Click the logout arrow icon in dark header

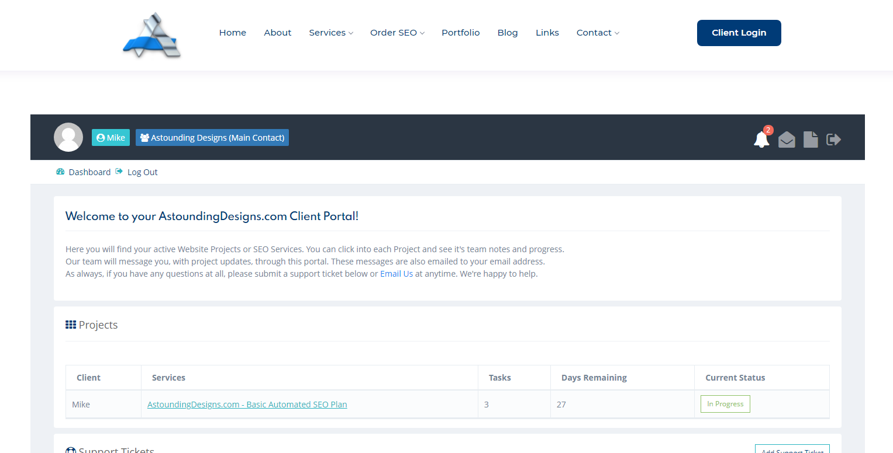tap(833, 139)
